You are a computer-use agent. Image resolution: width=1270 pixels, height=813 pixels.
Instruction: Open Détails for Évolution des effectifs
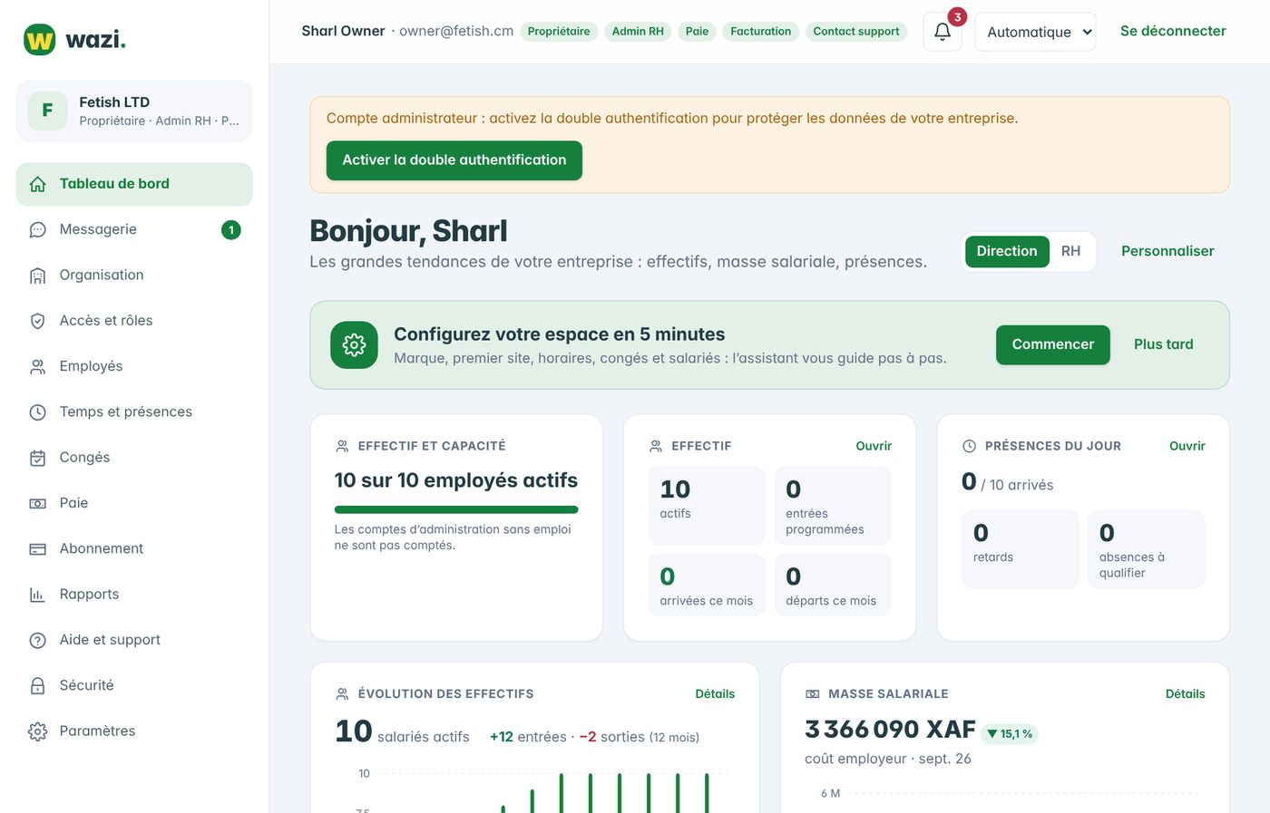[715, 694]
